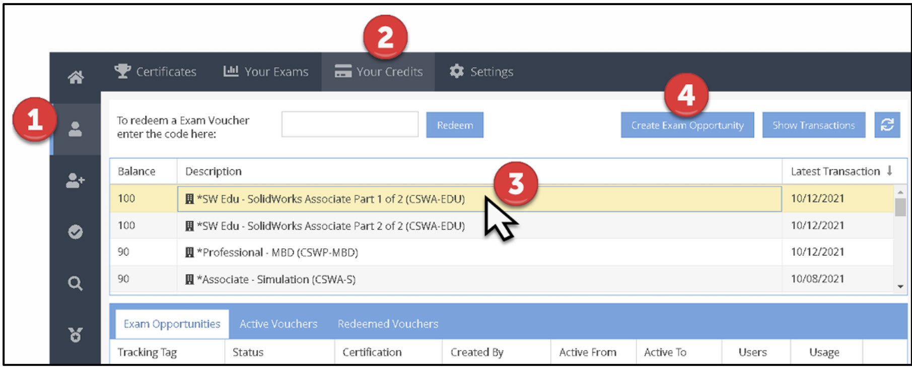
Task: Focus the exam voucher code field
Action: click(x=350, y=124)
